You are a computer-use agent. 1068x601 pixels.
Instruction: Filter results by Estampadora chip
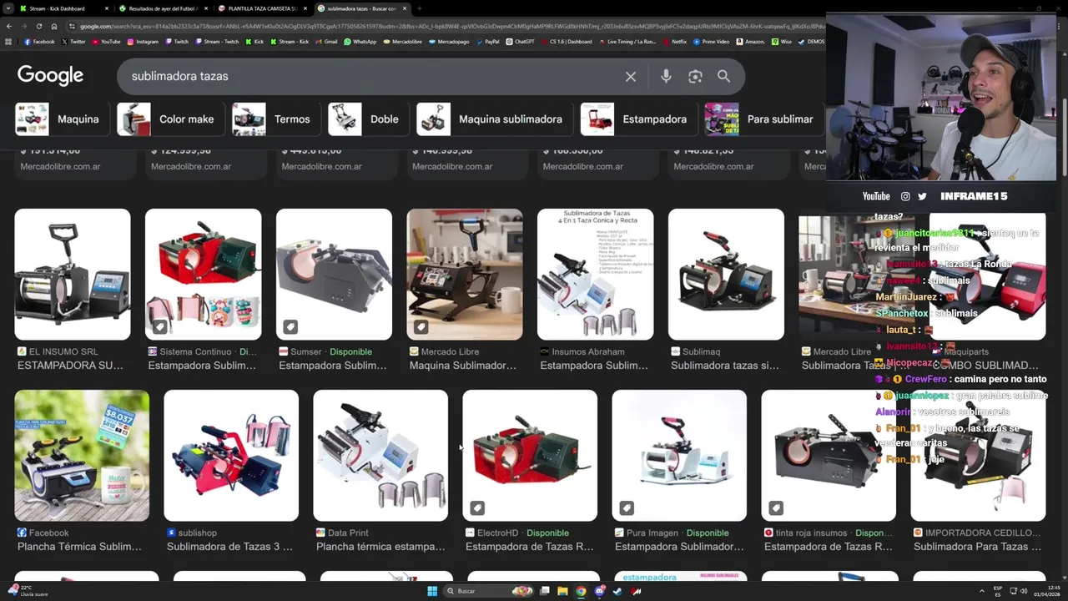click(x=638, y=119)
